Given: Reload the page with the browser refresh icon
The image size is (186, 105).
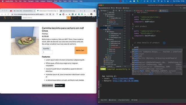Looking at the screenshot, I should [x=8, y=14].
